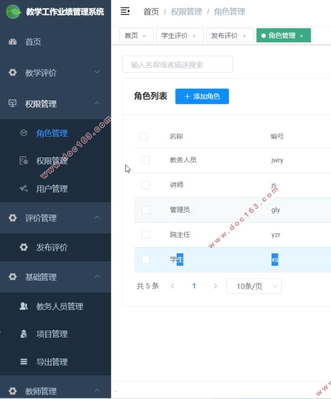Click 首页 in the breadcrumb
This screenshot has height=399, width=331.
[151, 12]
